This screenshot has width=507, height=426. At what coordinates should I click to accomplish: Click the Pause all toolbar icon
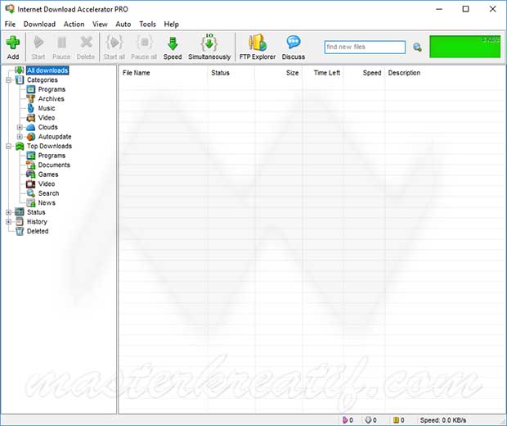point(144,43)
